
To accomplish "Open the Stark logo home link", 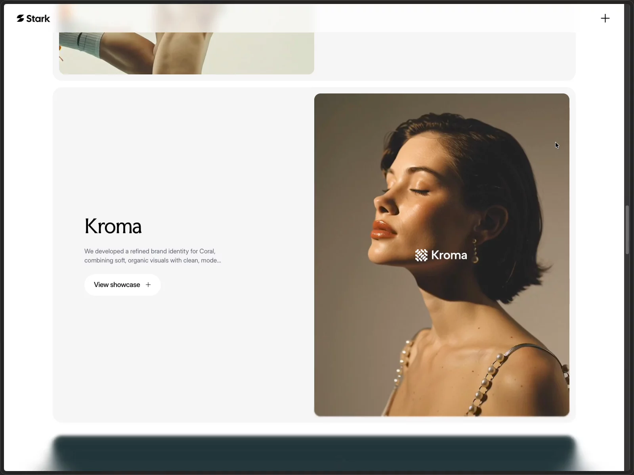I will point(33,19).
